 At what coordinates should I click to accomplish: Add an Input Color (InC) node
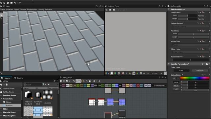point(146,86)
